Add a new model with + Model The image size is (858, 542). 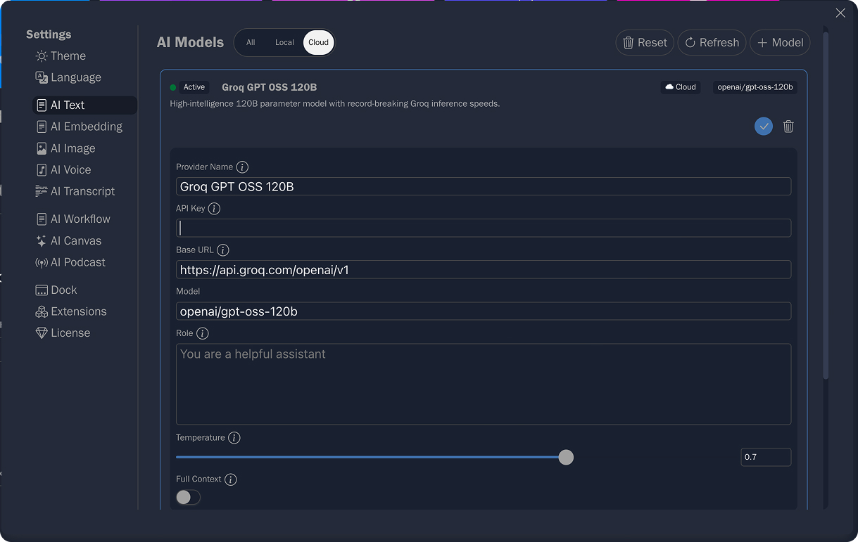tap(780, 43)
